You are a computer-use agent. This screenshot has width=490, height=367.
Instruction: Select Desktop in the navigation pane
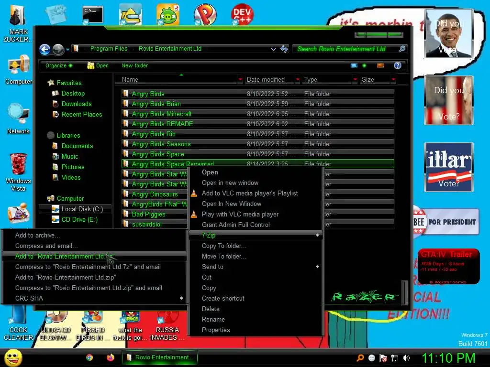point(68,93)
